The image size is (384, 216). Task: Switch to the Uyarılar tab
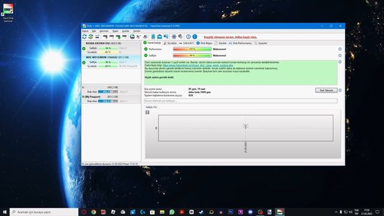(x=261, y=43)
